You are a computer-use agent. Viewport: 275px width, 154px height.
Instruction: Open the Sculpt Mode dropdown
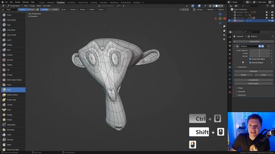point(15,6)
